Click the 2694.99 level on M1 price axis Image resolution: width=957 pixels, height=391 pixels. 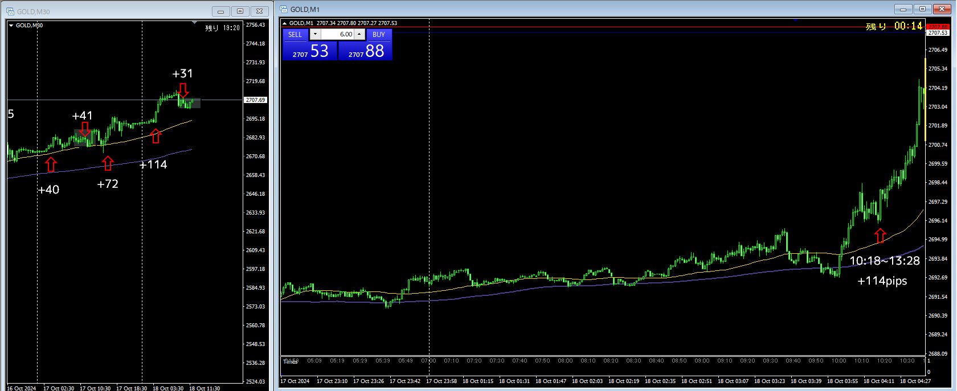point(938,240)
